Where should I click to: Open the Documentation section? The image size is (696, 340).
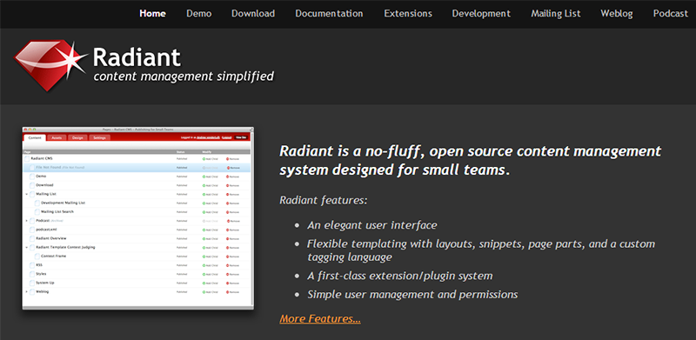pyautogui.click(x=329, y=13)
